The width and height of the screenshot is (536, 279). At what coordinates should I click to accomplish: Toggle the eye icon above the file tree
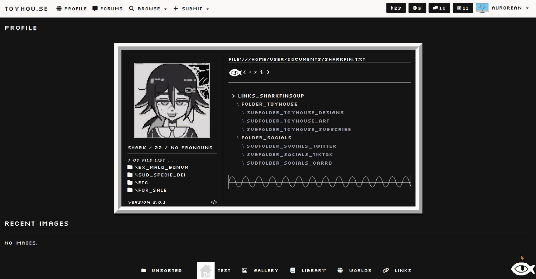(235, 72)
